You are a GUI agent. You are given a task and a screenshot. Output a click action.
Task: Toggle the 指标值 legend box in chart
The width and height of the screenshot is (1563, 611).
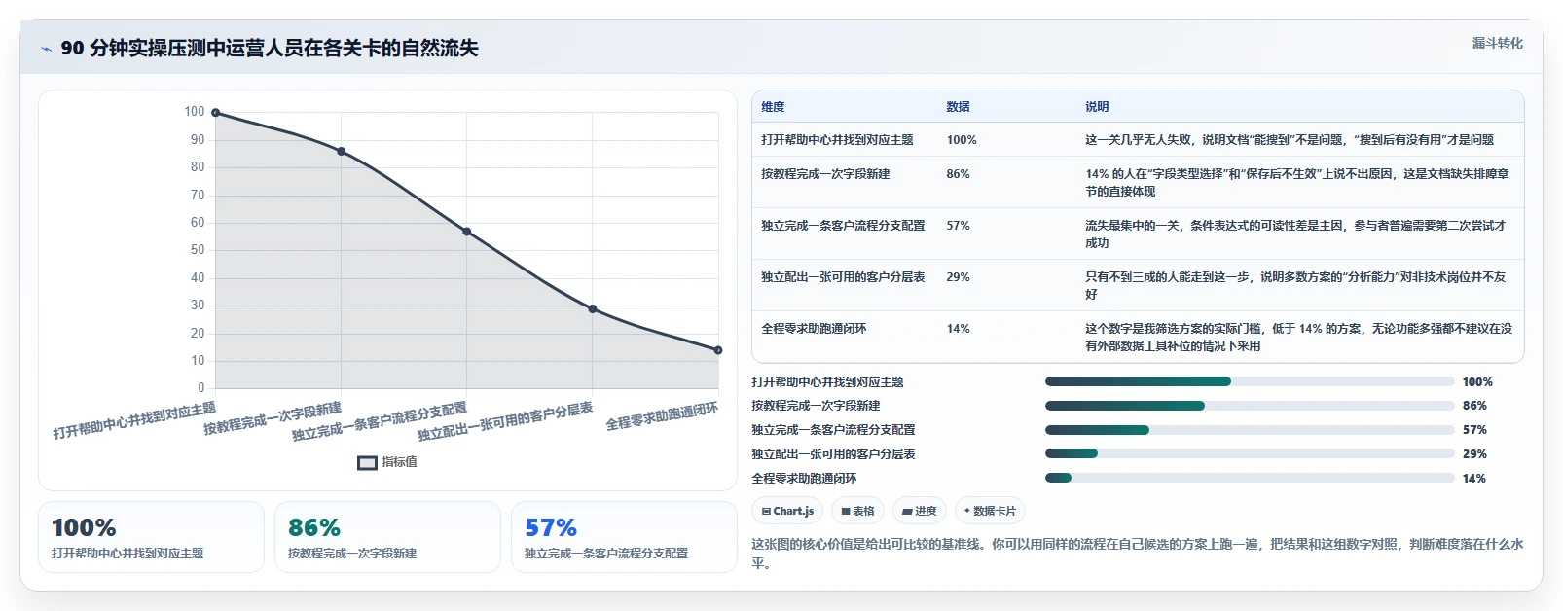[x=367, y=462]
